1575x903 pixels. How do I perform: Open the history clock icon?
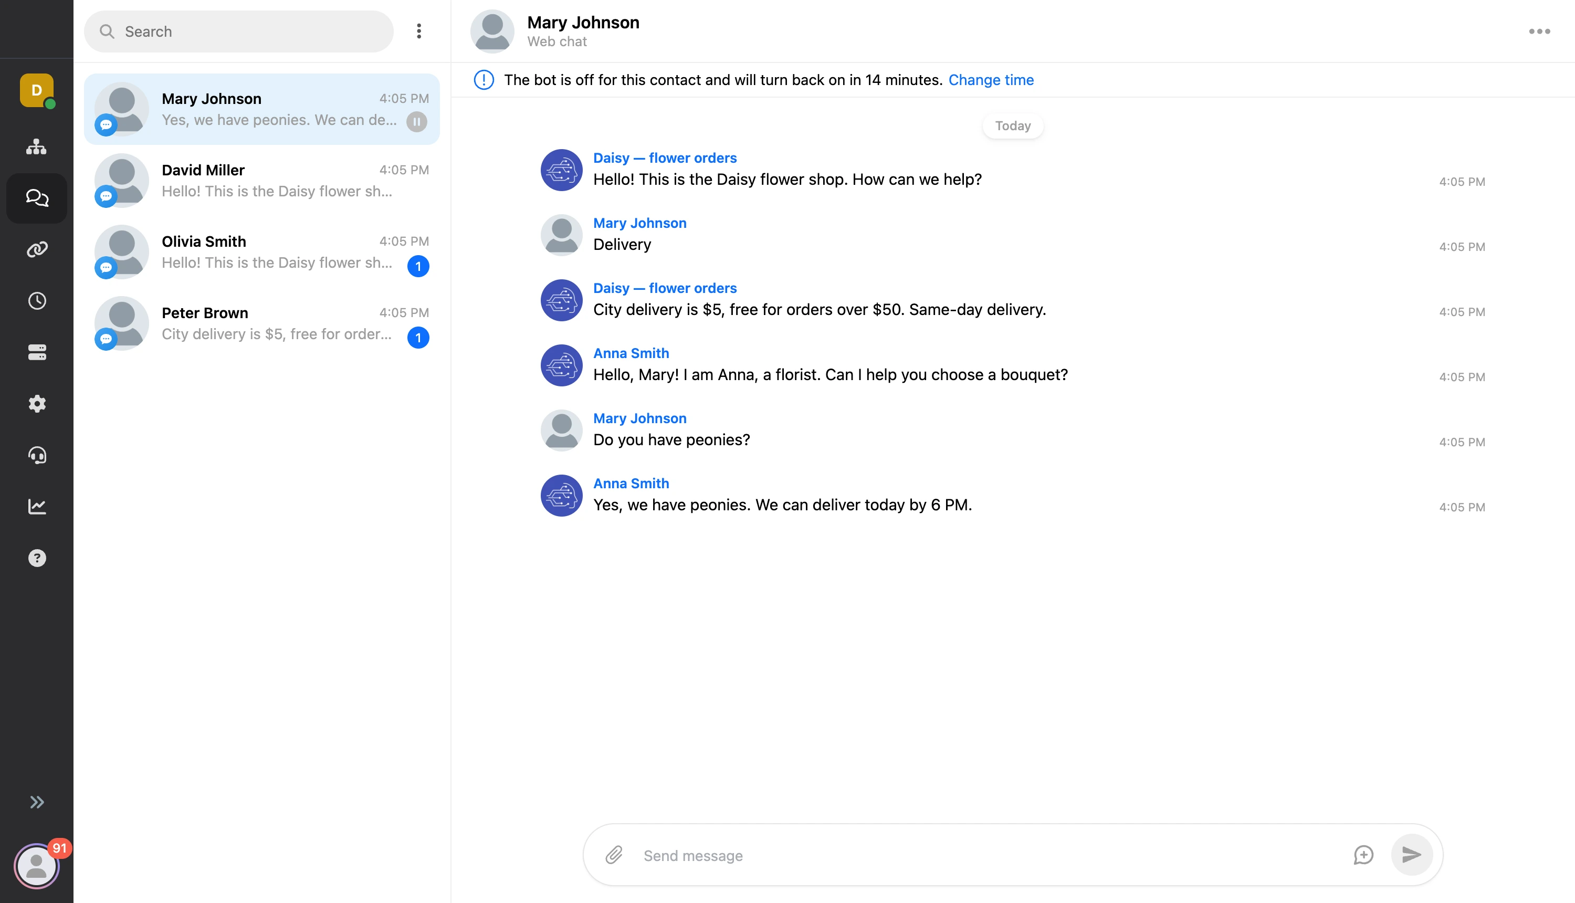tap(37, 301)
